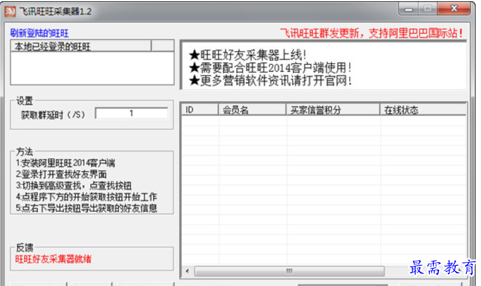Click the disabled maximize window button

(427, 9)
